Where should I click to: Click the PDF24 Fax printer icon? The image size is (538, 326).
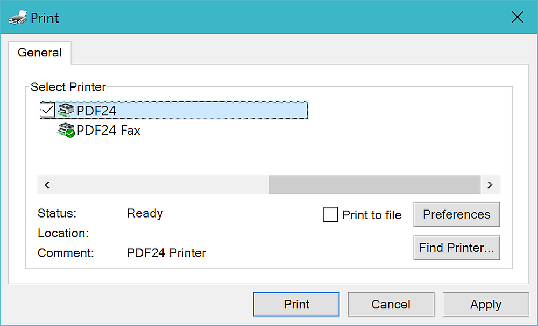[x=66, y=130]
